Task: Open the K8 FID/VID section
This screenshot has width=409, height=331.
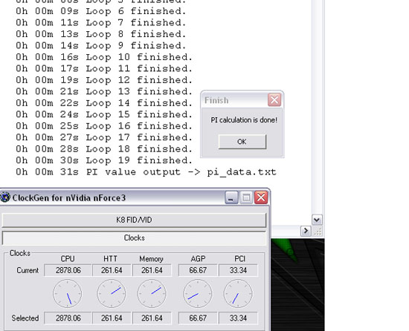Action: tap(134, 220)
